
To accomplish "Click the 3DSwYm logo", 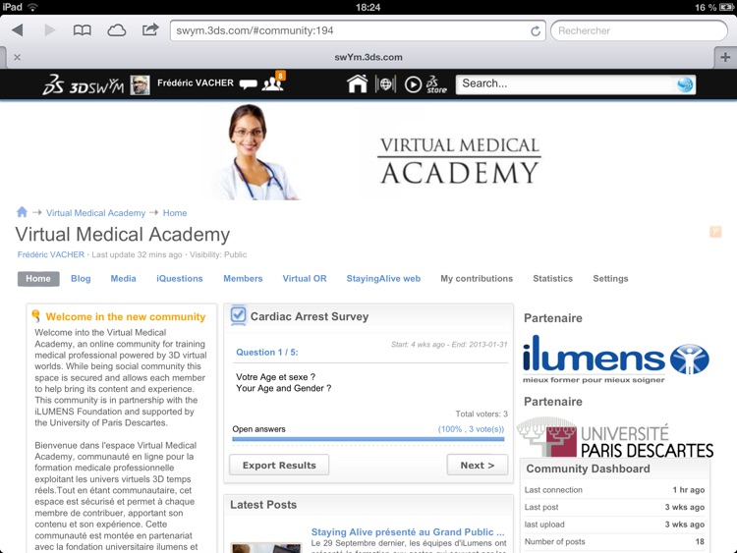I will point(84,85).
